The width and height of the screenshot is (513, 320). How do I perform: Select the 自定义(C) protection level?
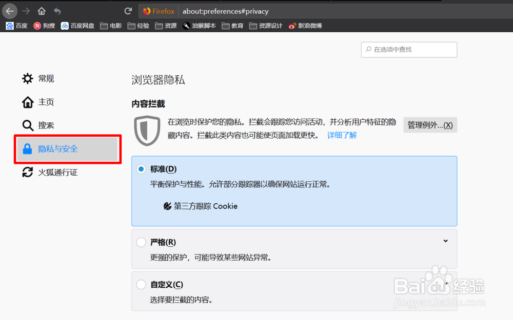click(x=141, y=284)
